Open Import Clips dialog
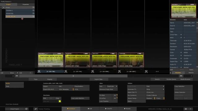The image size is (198, 111). pyautogui.click(x=99, y=79)
